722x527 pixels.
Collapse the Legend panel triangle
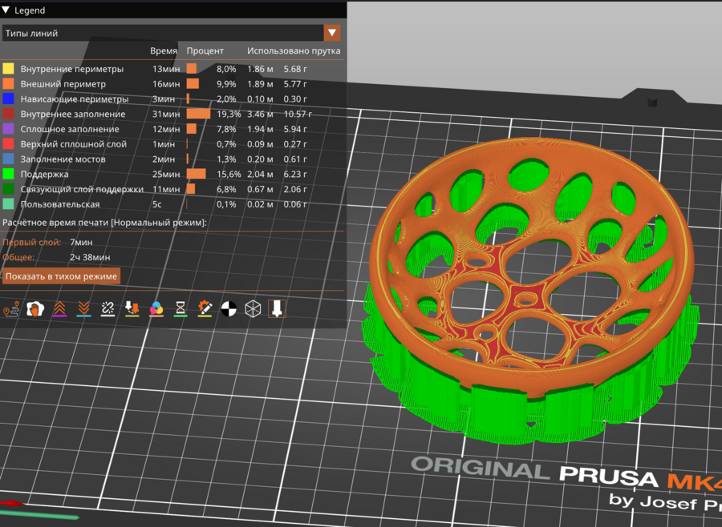pyautogui.click(x=7, y=10)
